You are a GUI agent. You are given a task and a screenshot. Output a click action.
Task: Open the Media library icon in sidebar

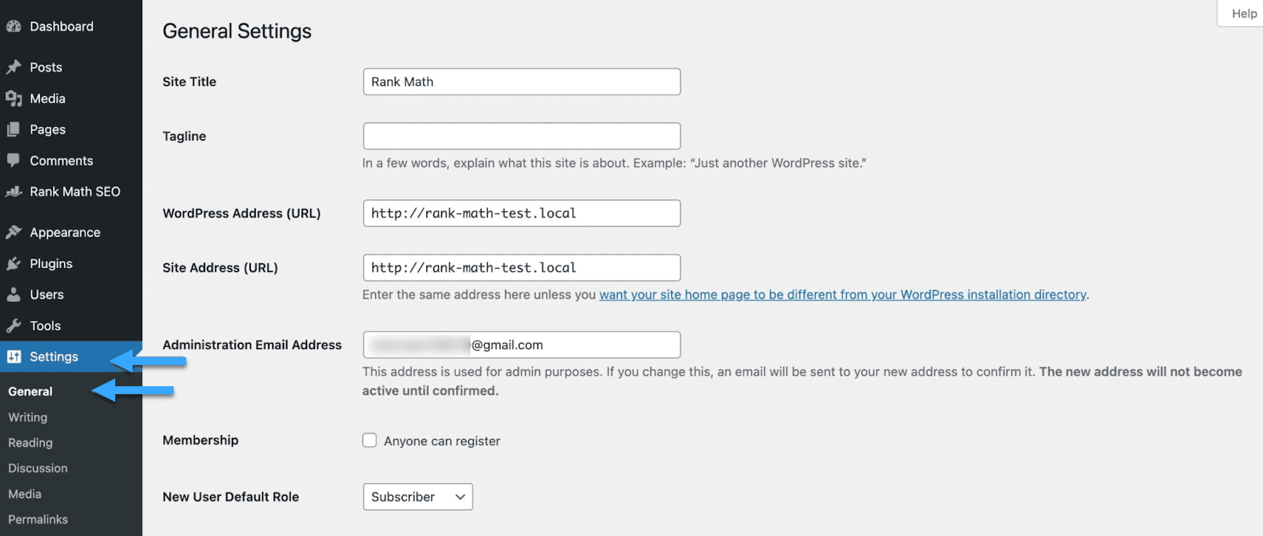pyautogui.click(x=13, y=99)
